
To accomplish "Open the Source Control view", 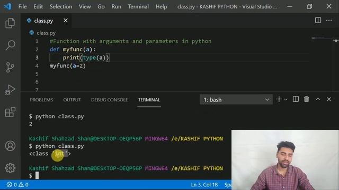I will pyautogui.click(x=10, y=67).
